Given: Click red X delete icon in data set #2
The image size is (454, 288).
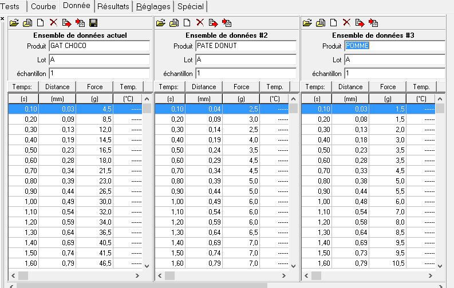Looking at the screenshot, I should pos(200,22).
